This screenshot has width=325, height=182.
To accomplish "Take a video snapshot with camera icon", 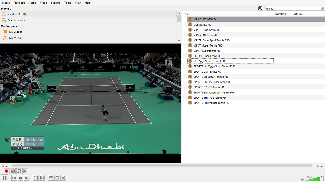I will [x=13, y=171].
